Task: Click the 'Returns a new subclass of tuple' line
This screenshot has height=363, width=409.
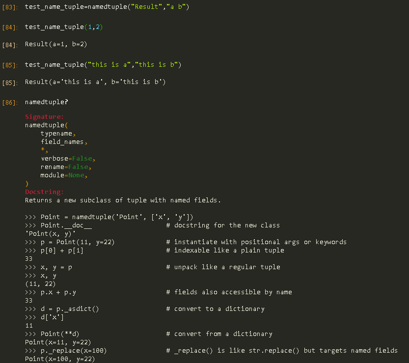Action: coord(123,200)
